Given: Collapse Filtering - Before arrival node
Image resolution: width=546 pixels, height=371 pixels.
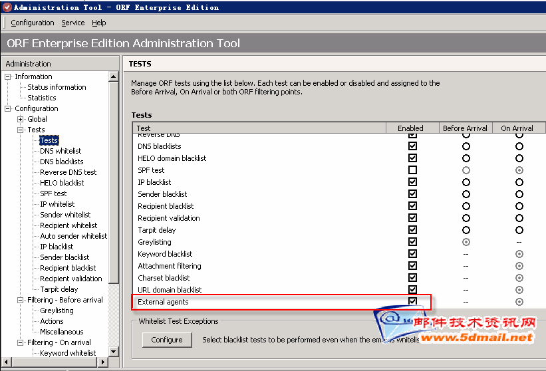Looking at the screenshot, I should click(21, 300).
